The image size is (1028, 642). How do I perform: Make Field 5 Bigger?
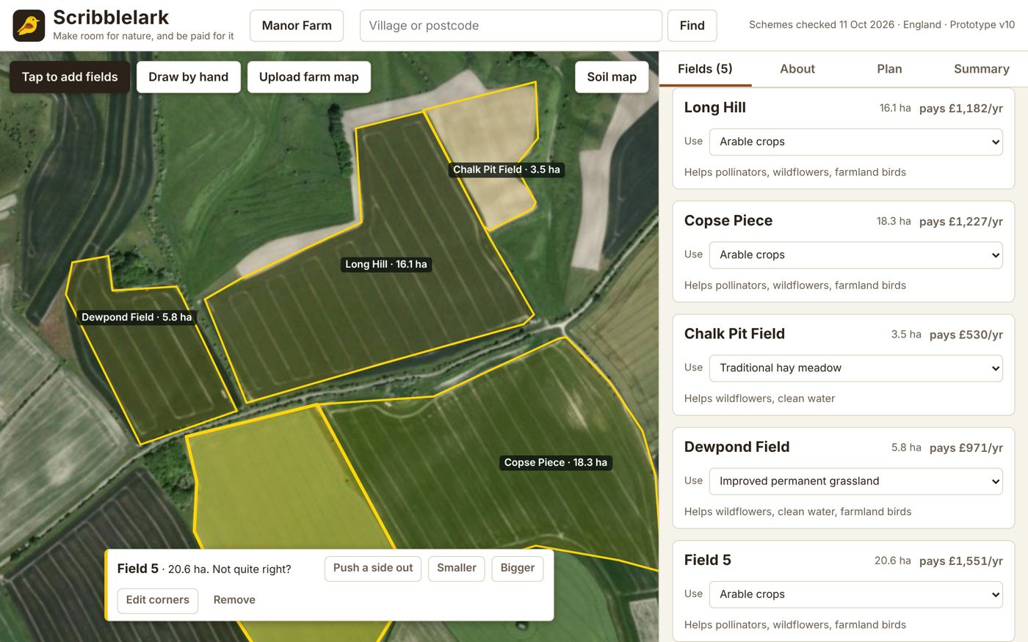[x=518, y=568]
